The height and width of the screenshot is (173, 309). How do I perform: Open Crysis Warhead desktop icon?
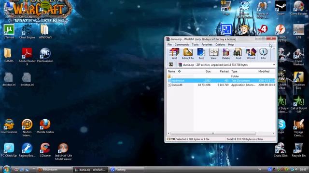[x=298, y=57]
